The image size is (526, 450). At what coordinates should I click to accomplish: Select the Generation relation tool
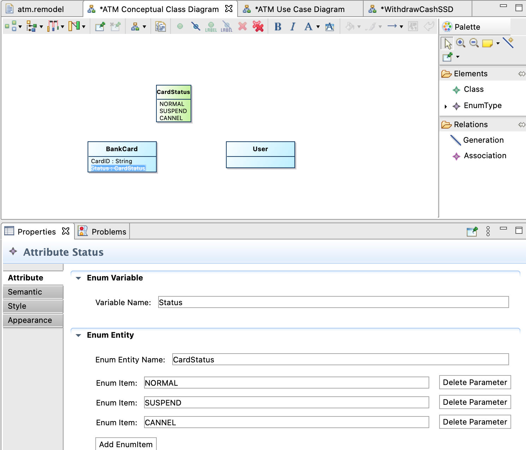point(483,140)
